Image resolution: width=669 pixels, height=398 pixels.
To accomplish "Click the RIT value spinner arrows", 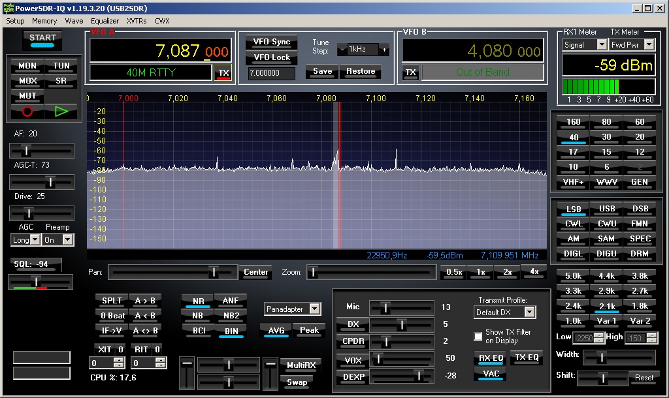I will pos(161,363).
